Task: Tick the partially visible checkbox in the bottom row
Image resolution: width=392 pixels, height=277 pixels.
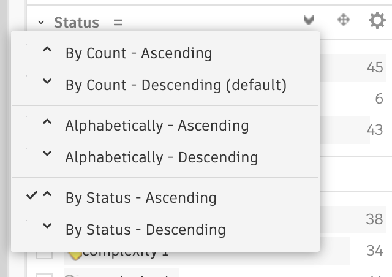Action: pyautogui.click(x=44, y=274)
